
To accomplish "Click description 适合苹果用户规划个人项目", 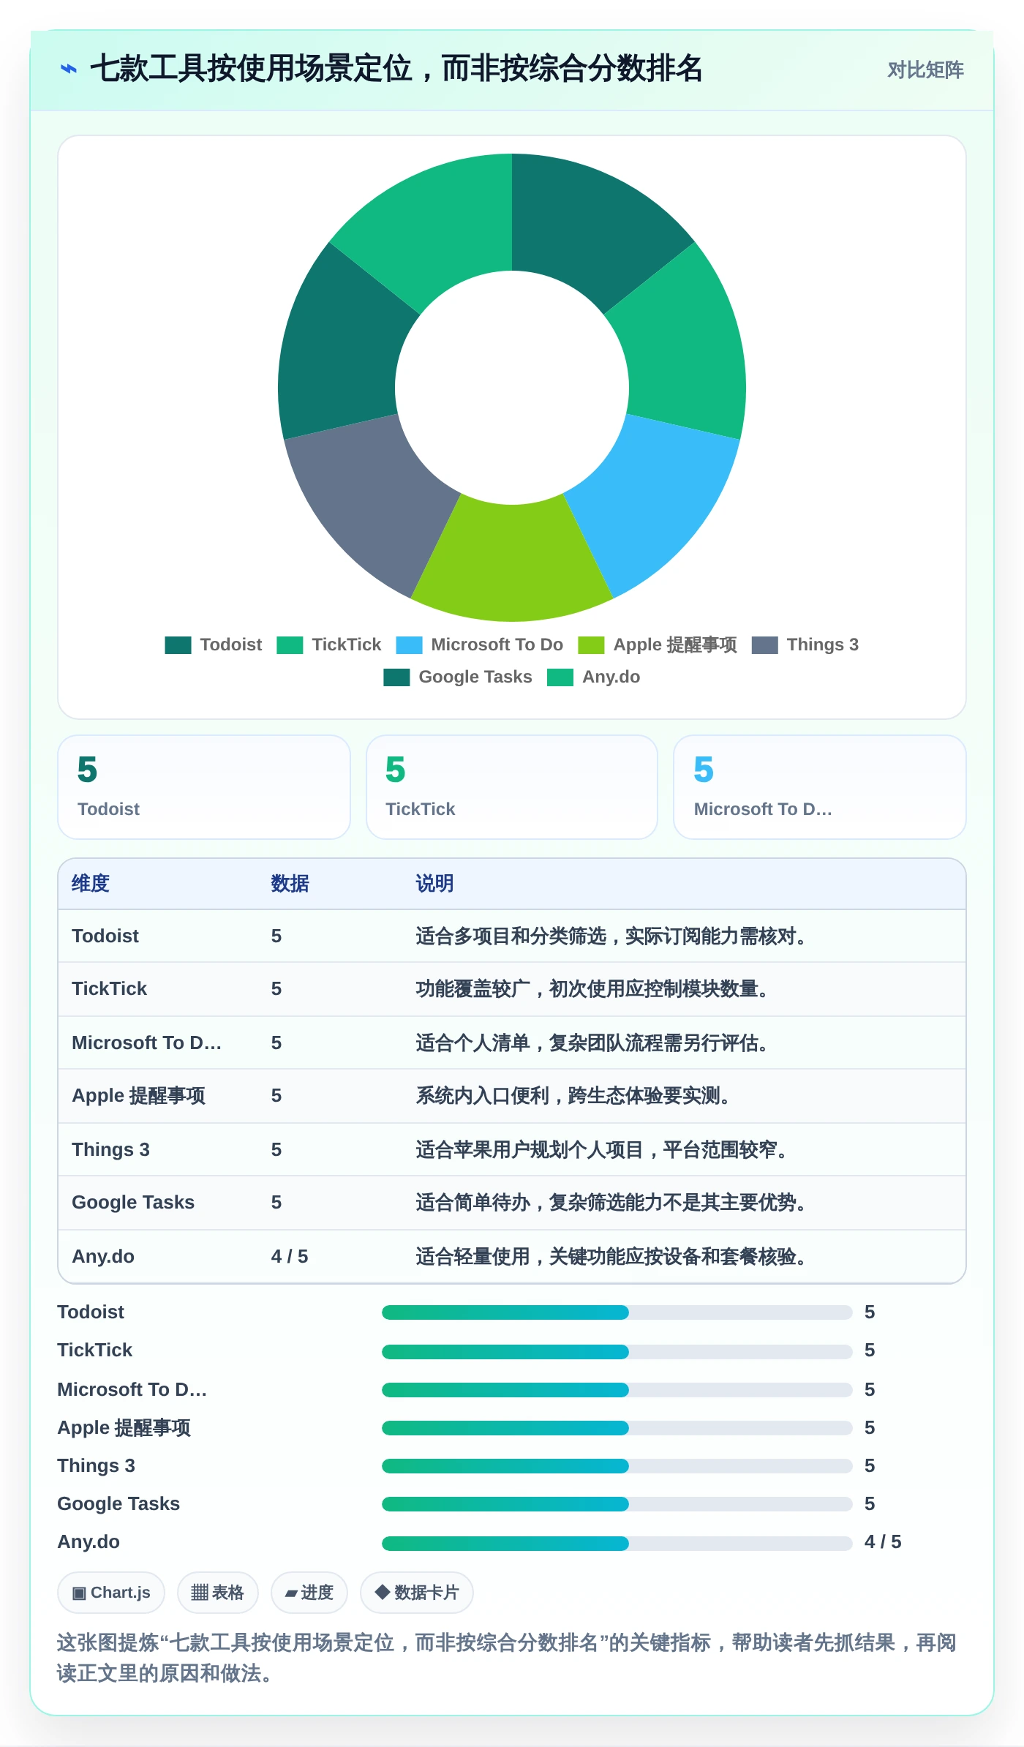I will pyautogui.click(x=603, y=1149).
